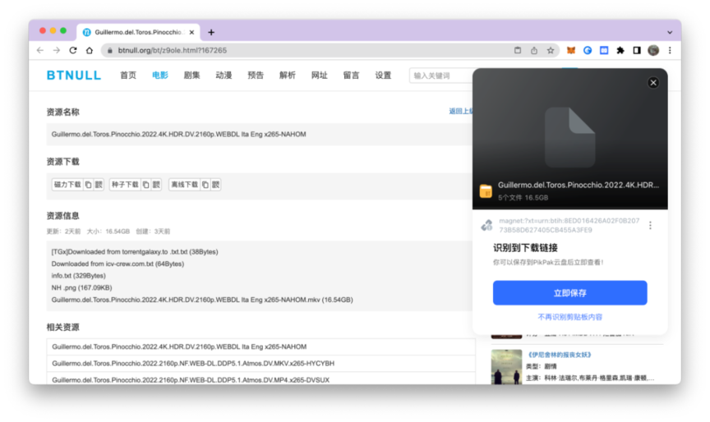
Task: Open the 留言 navigation item
Action: (x=351, y=75)
